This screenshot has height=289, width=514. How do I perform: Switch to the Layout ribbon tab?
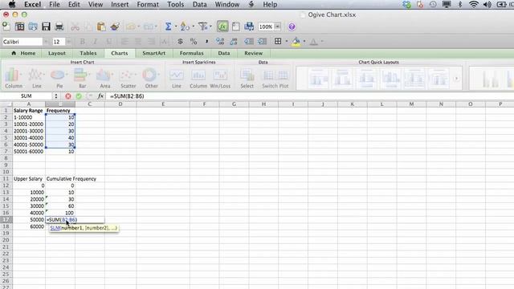(57, 53)
